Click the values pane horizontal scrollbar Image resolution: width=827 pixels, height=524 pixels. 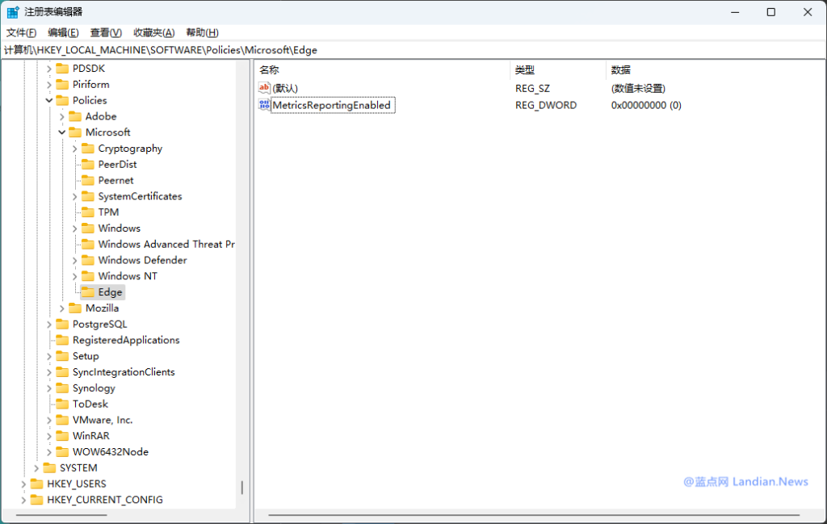pos(534,515)
